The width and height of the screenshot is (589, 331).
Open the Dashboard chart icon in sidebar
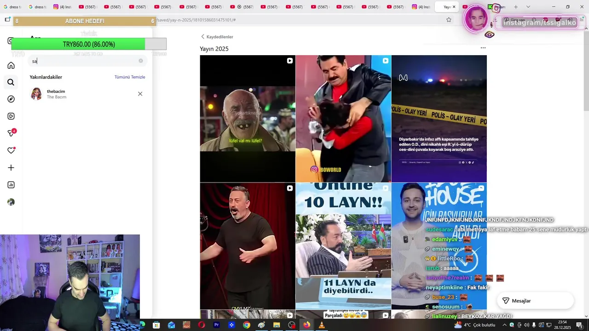point(11,185)
